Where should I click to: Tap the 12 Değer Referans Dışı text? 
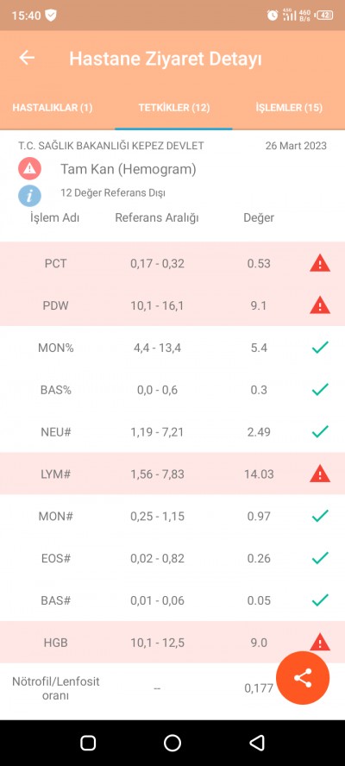[x=113, y=193]
